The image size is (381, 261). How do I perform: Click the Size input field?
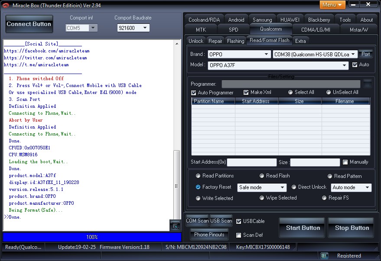(315, 162)
